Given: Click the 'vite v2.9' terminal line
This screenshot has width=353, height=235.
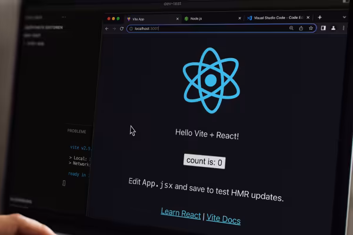Looking at the screenshot, I should (81, 148).
